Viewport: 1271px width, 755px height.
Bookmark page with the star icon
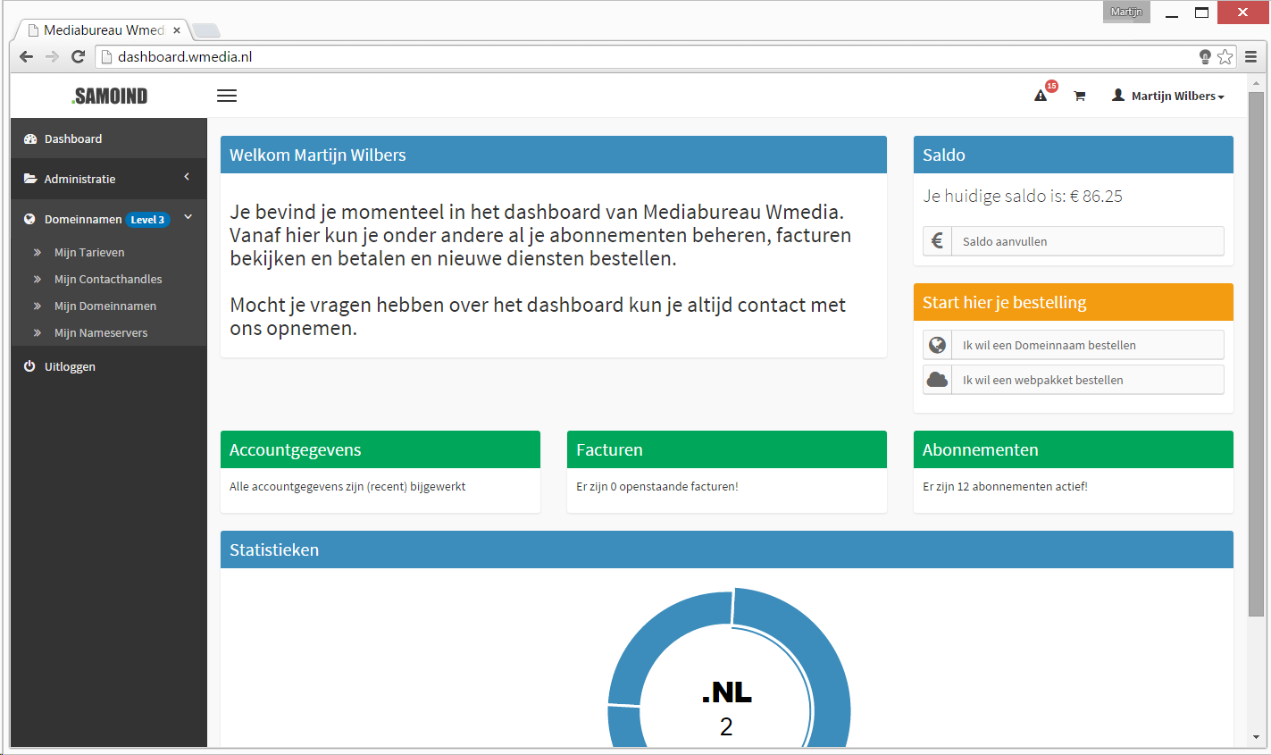click(x=1225, y=56)
